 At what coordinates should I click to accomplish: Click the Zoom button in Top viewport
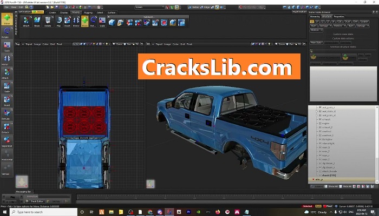click(x=117, y=44)
